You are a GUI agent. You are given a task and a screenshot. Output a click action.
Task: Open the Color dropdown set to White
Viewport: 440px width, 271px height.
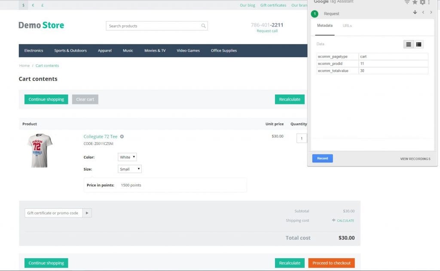127,157
